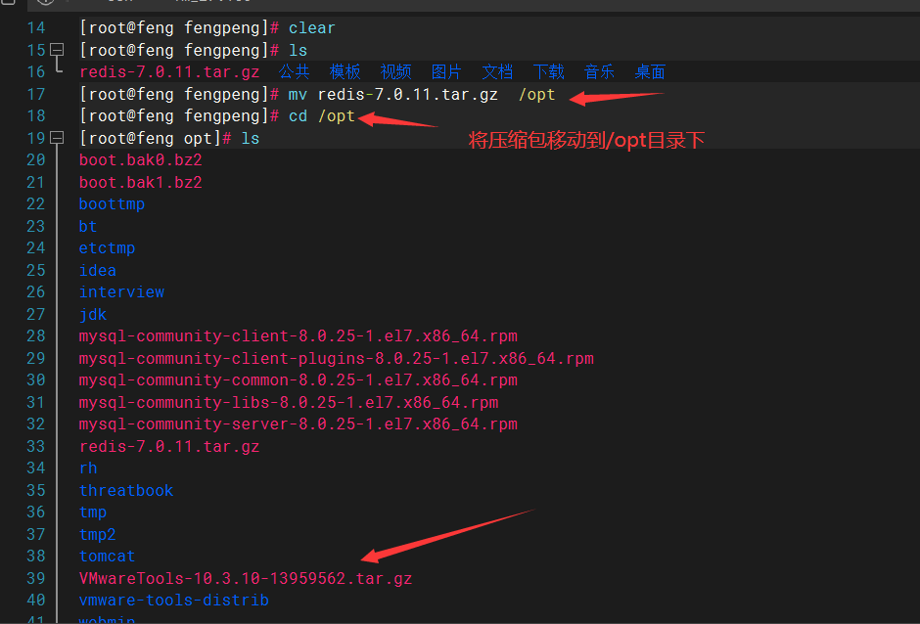Click the '[root@feng opt]#' prompt on line 19
920x624 pixels.
(156, 139)
